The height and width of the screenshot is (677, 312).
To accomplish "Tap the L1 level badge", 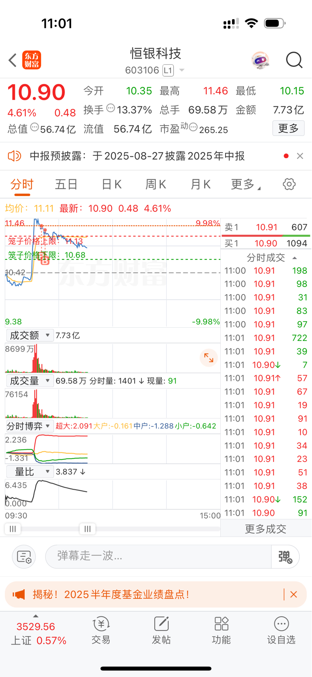I will coord(168,70).
